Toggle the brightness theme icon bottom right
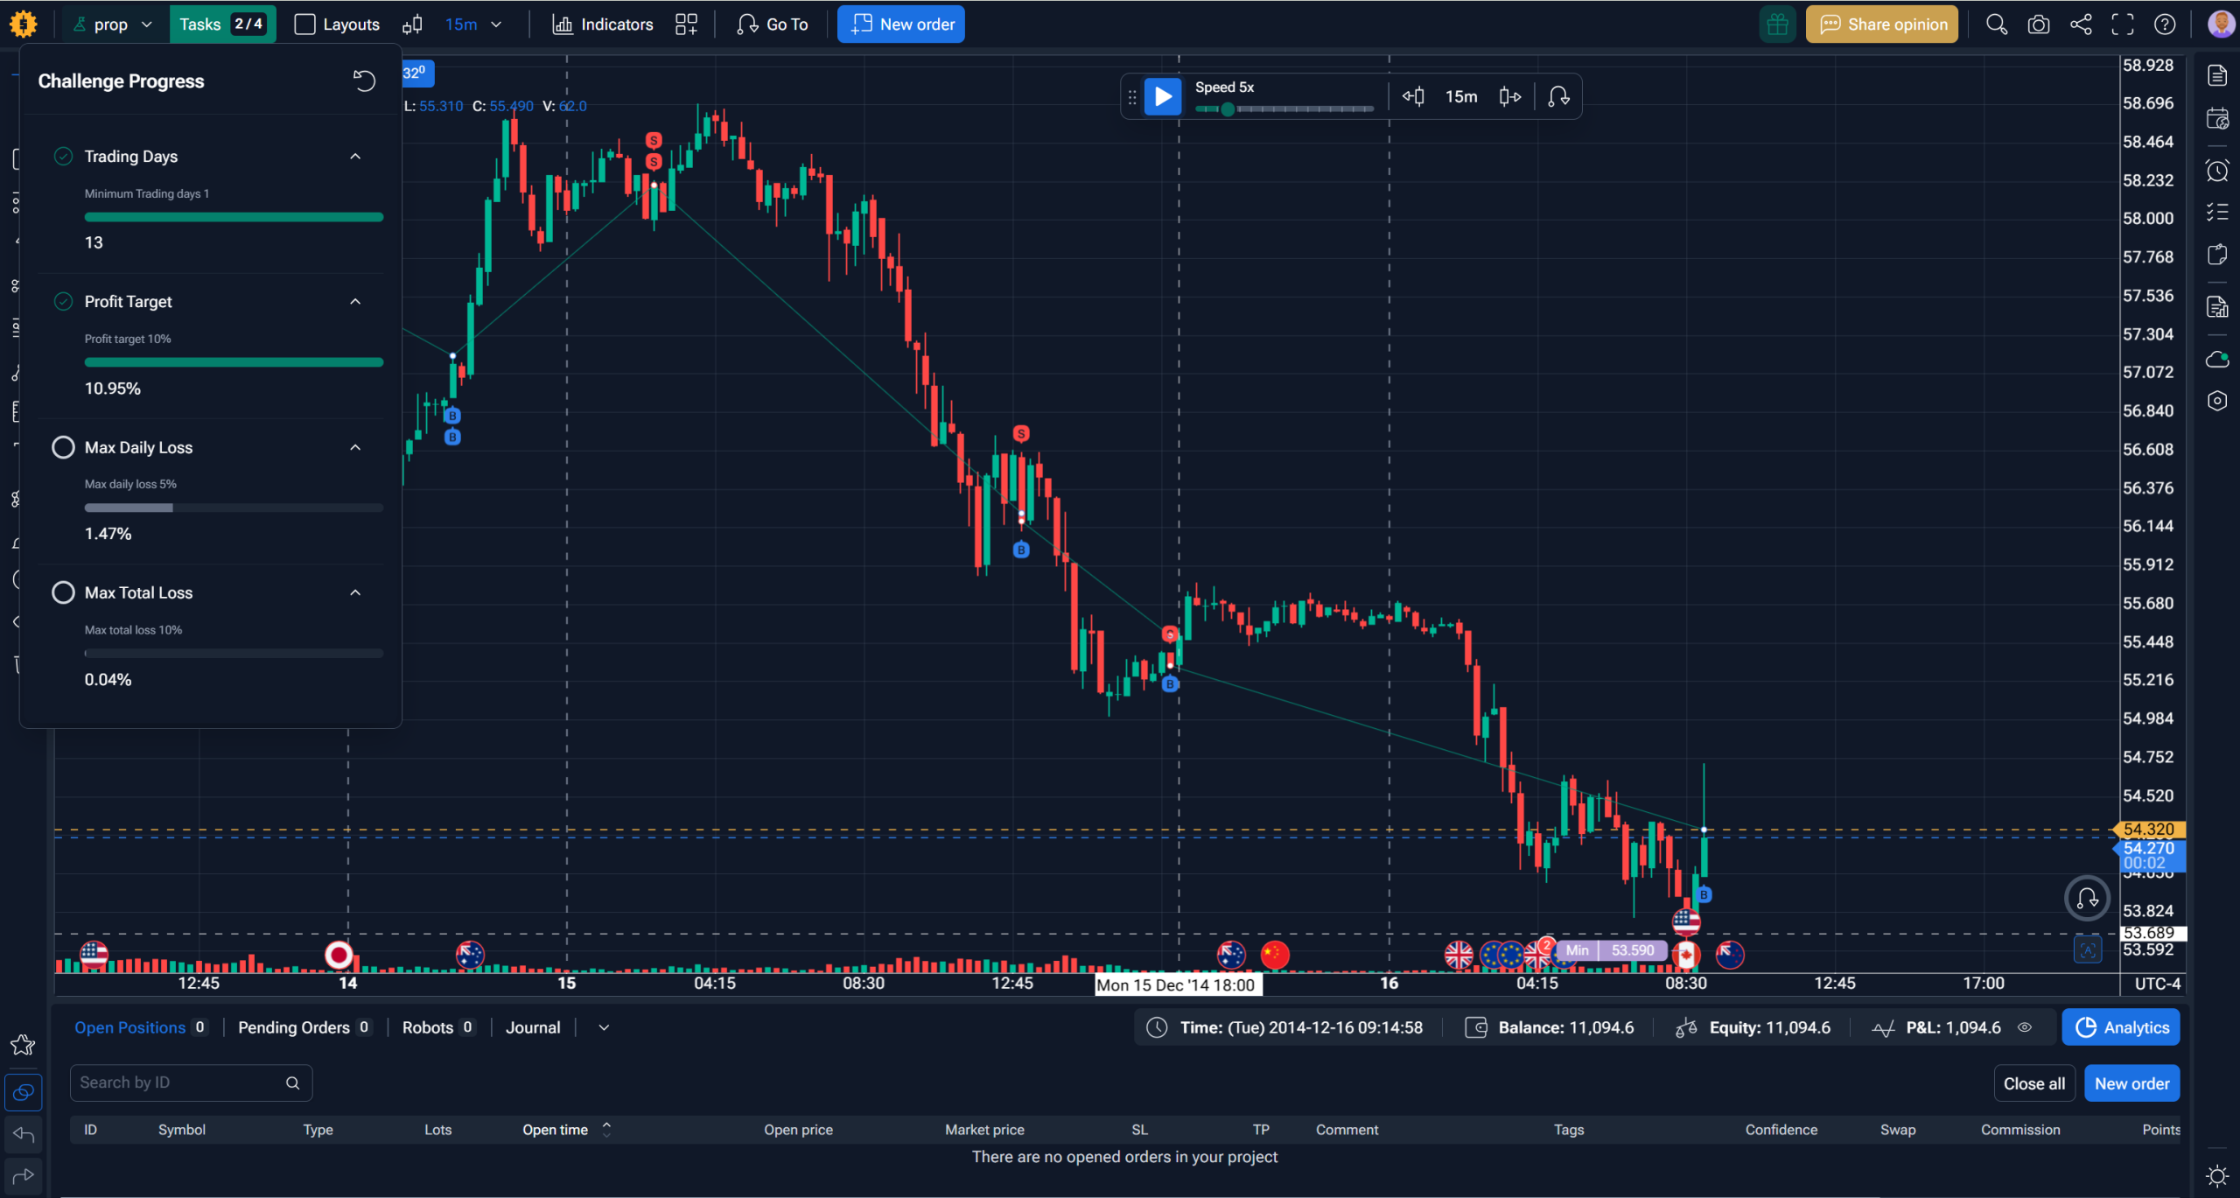Image resolution: width=2240 pixels, height=1198 pixels. click(2217, 1175)
